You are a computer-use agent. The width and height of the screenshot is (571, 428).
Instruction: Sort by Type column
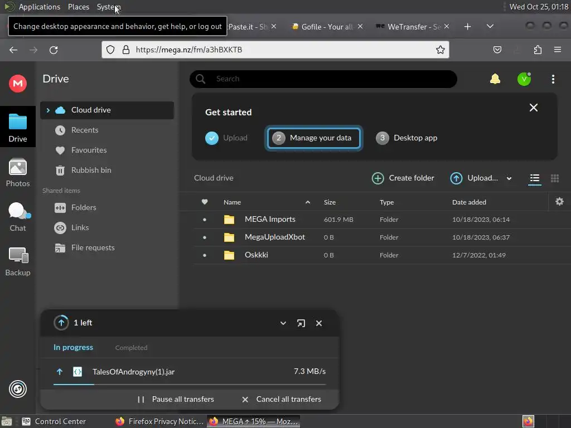tap(386, 202)
